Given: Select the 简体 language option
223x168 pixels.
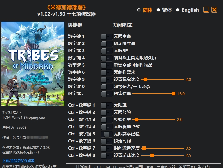Looking at the screenshot, I should click(x=139, y=10).
